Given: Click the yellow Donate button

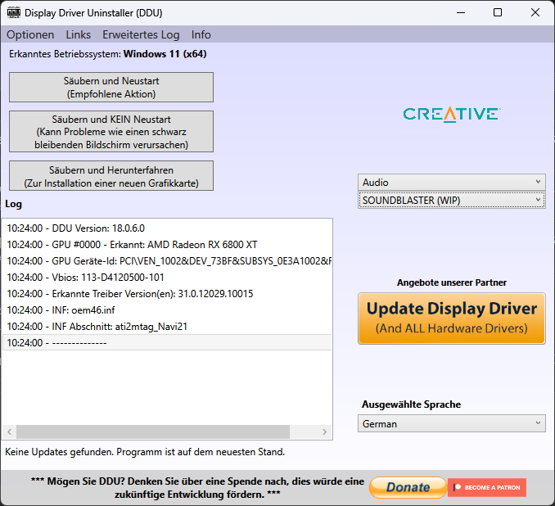Looking at the screenshot, I should pos(408,488).
